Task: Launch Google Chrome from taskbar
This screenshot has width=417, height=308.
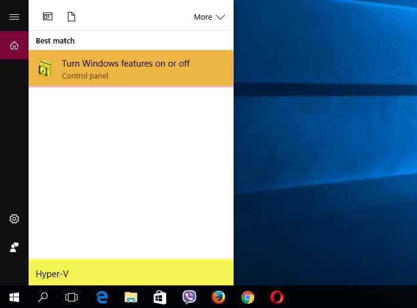Action: click(248, 297)
